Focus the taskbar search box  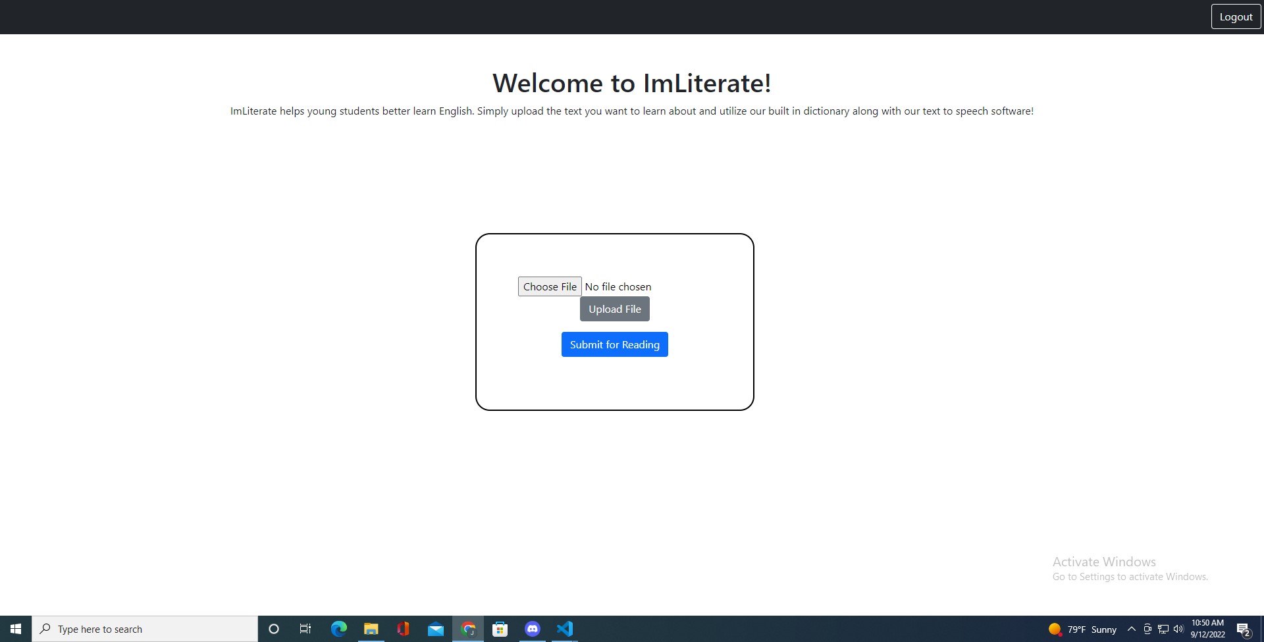coord(145,629)
